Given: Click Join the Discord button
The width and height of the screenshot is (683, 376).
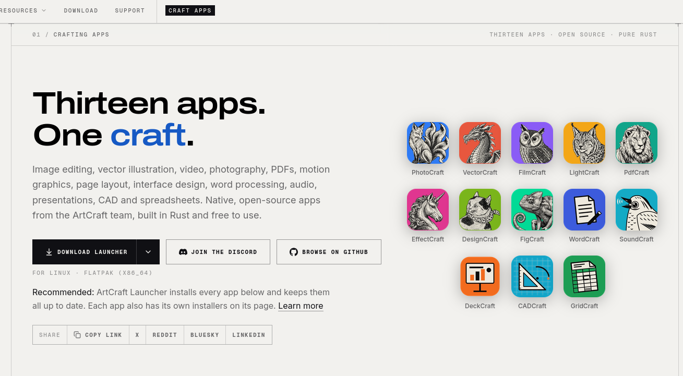Looking at the screenshot, I should click(218, 252).
